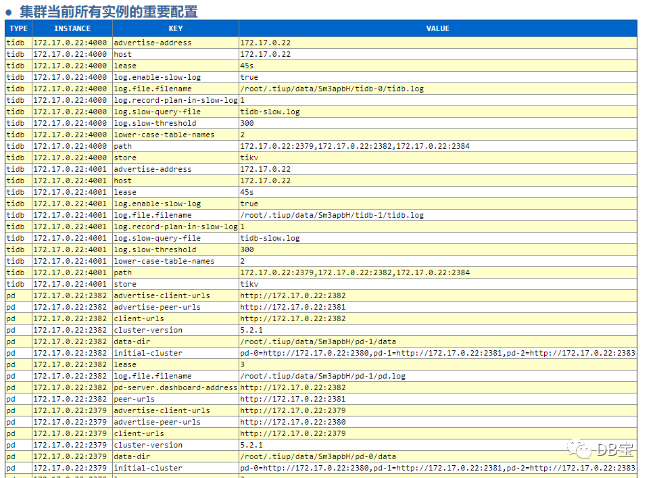This screenshot has height=478, width=655.
Task: Click the value true for instance 4001
Action: click(249, 204)
